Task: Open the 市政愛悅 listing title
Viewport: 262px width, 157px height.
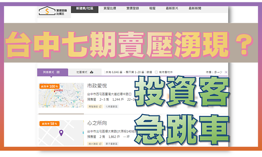Action: 97,86
